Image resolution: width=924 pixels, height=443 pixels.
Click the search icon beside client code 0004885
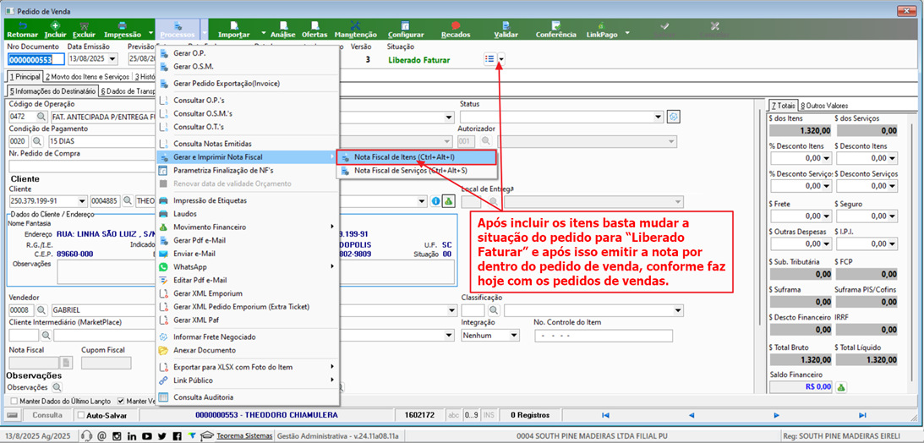click(x=128, y=201)
